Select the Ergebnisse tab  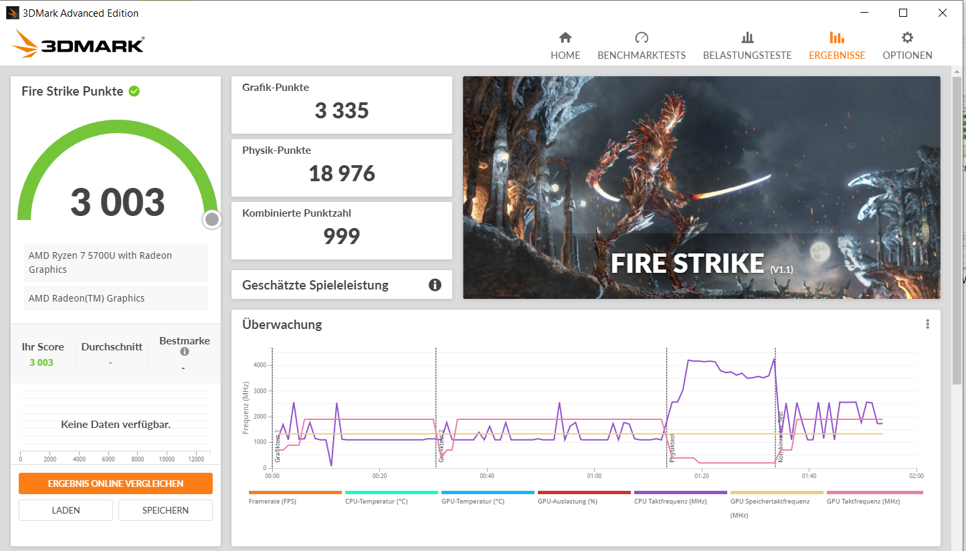point(837,46)
